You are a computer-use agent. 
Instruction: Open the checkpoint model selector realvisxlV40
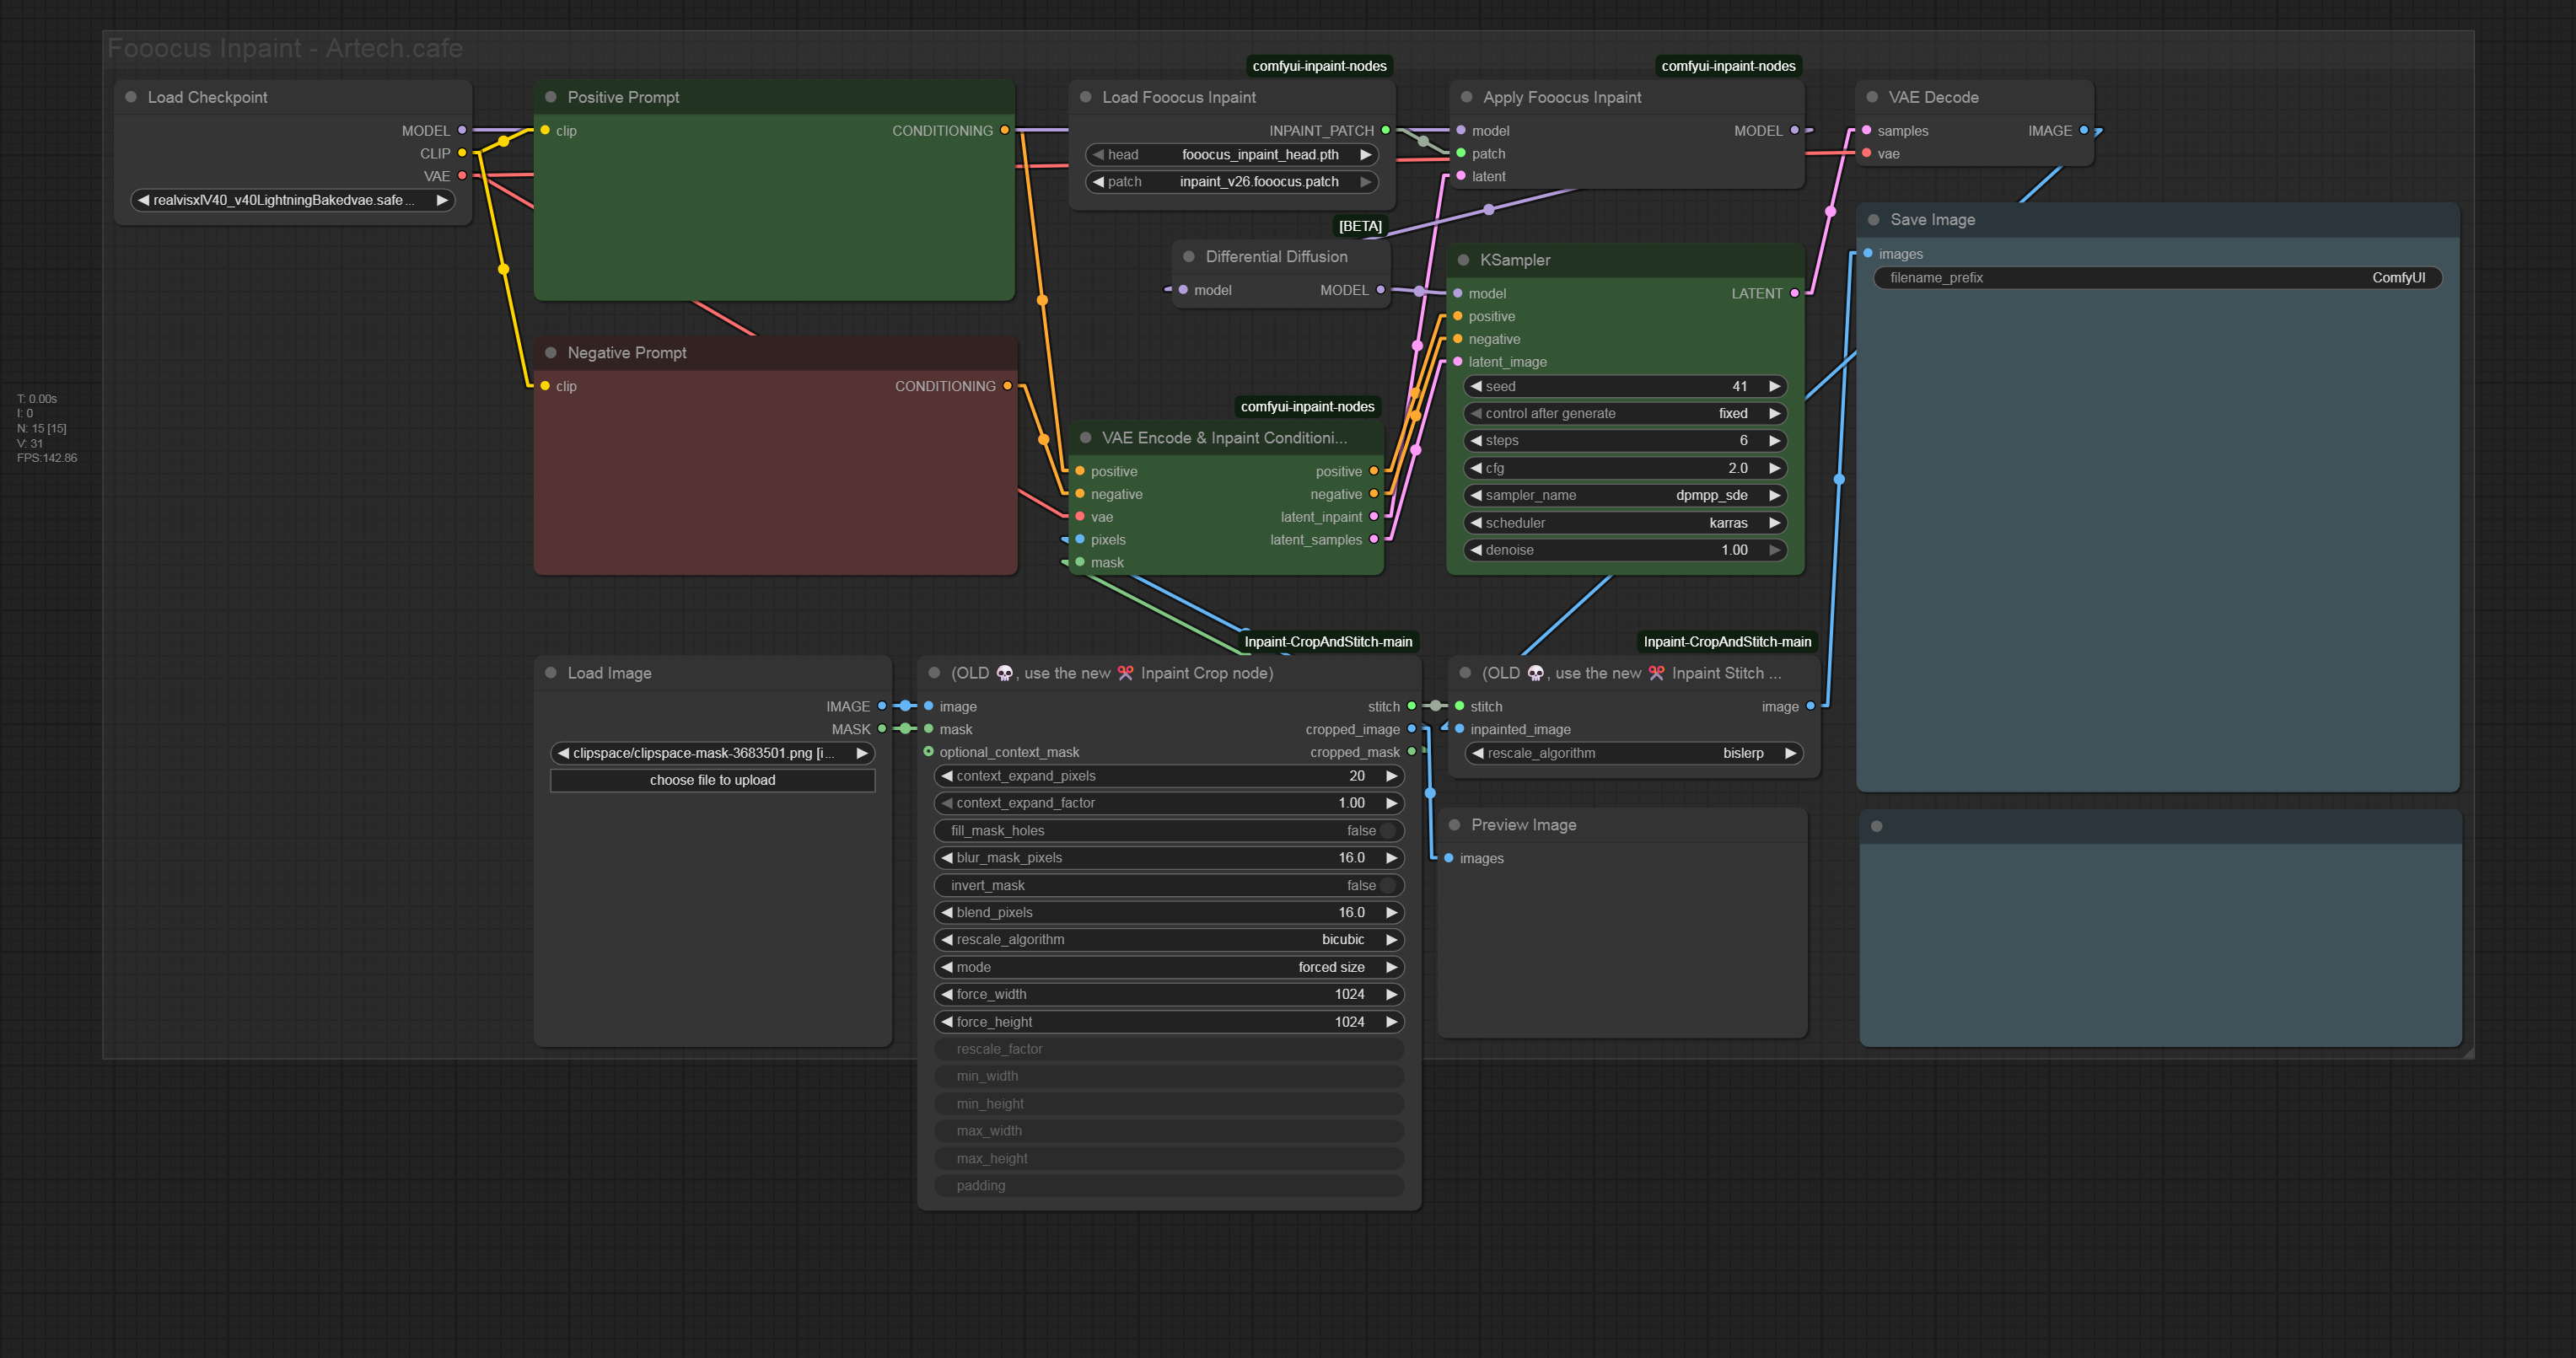[292, 200]
